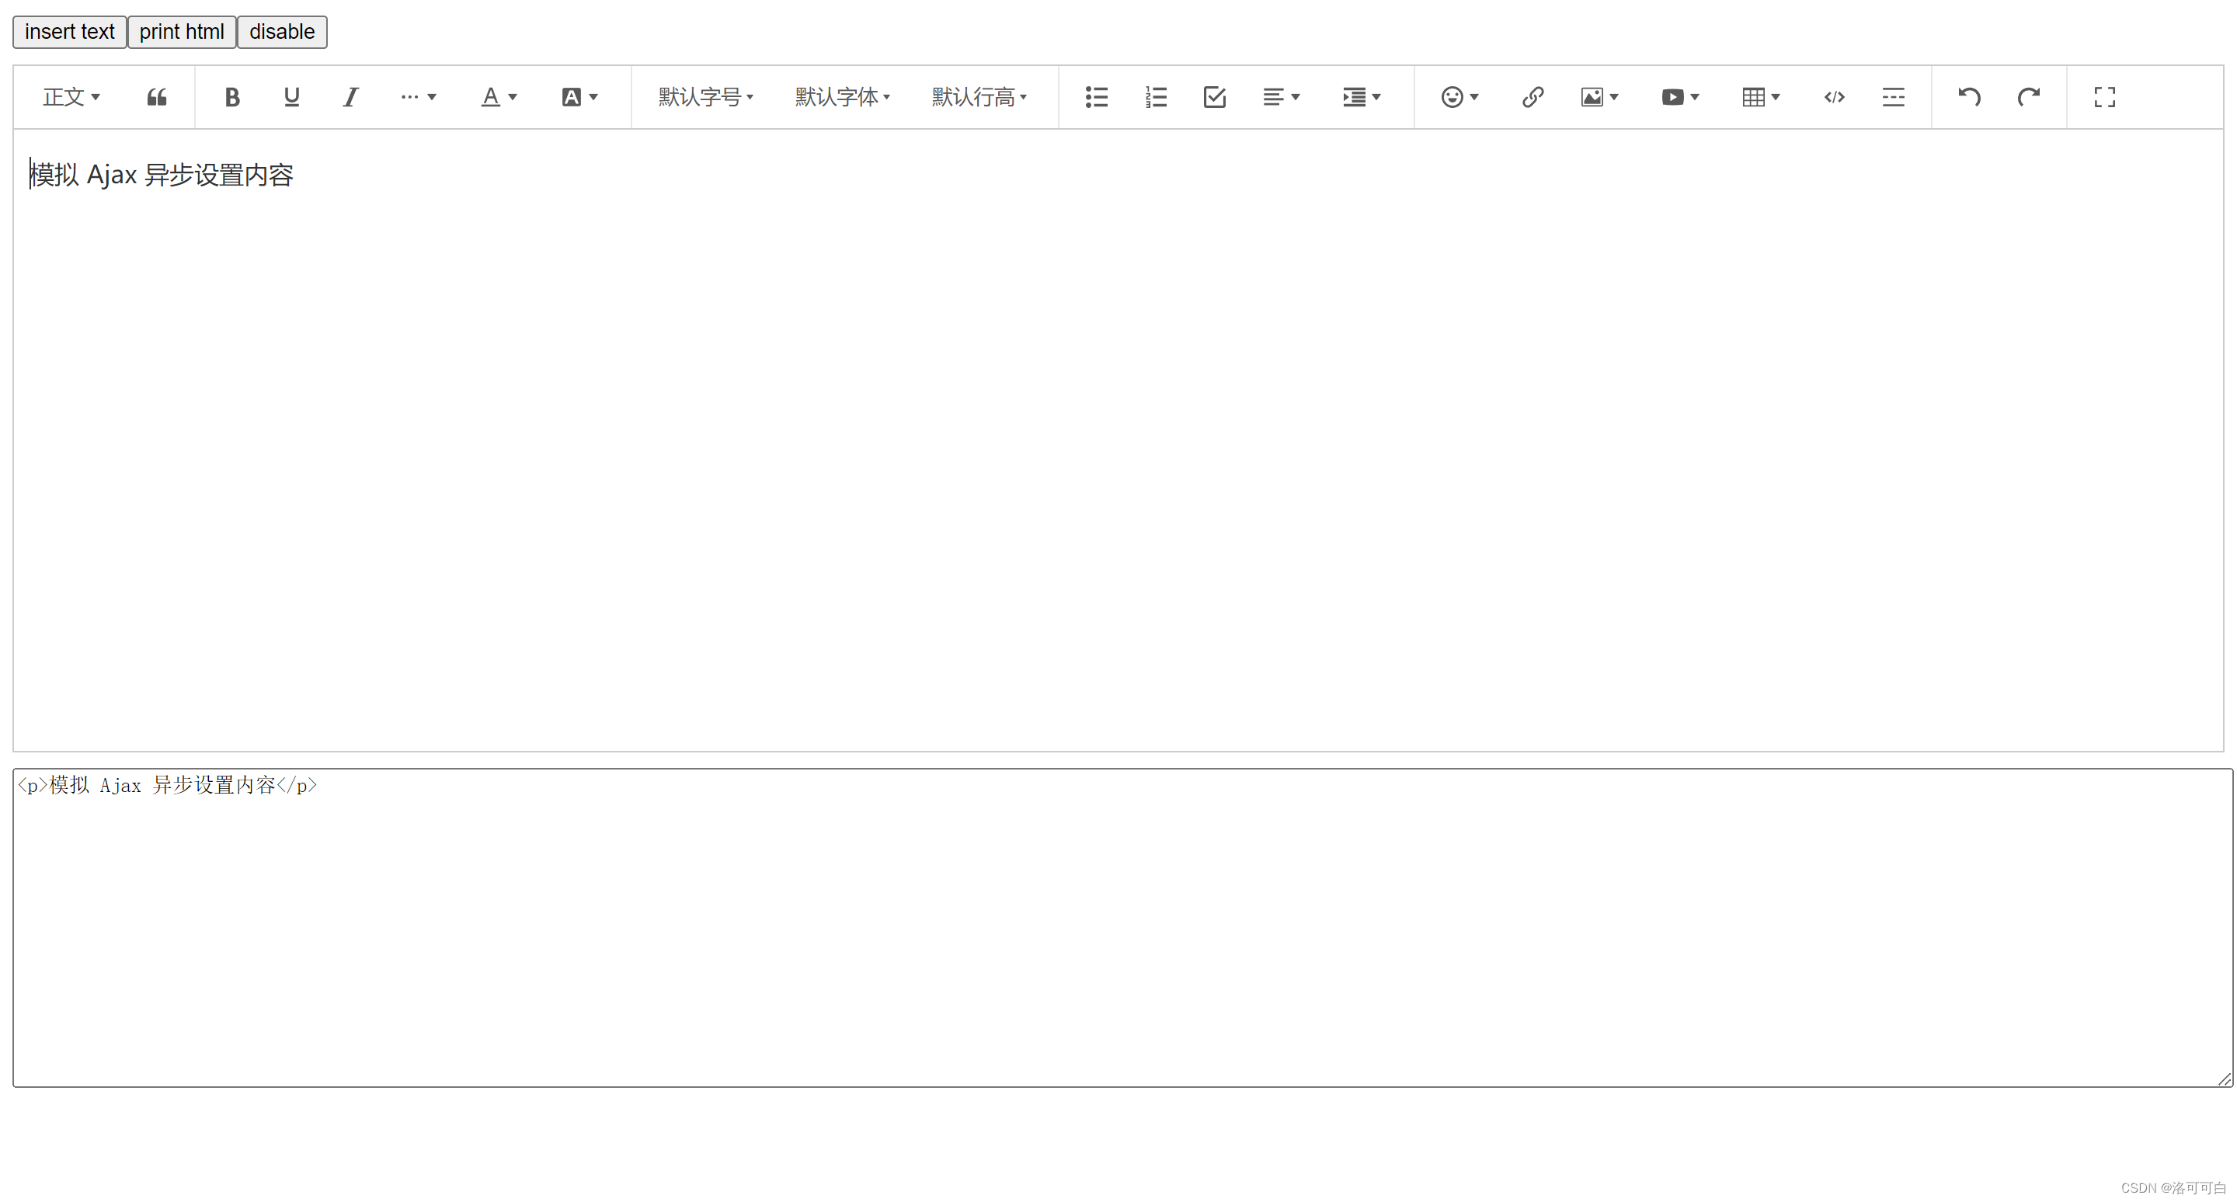
Task: Open the 默认字号 font size dropdown
Action: 706,97
